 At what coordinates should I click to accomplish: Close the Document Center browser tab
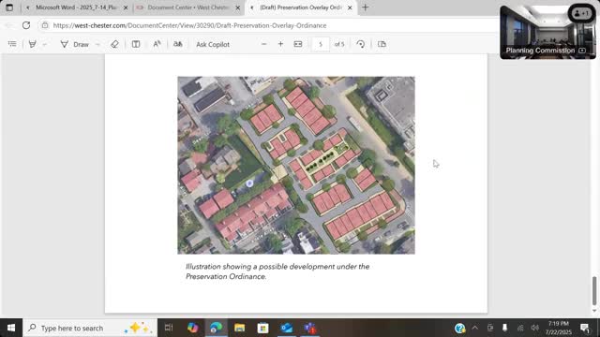pos(237,7)
